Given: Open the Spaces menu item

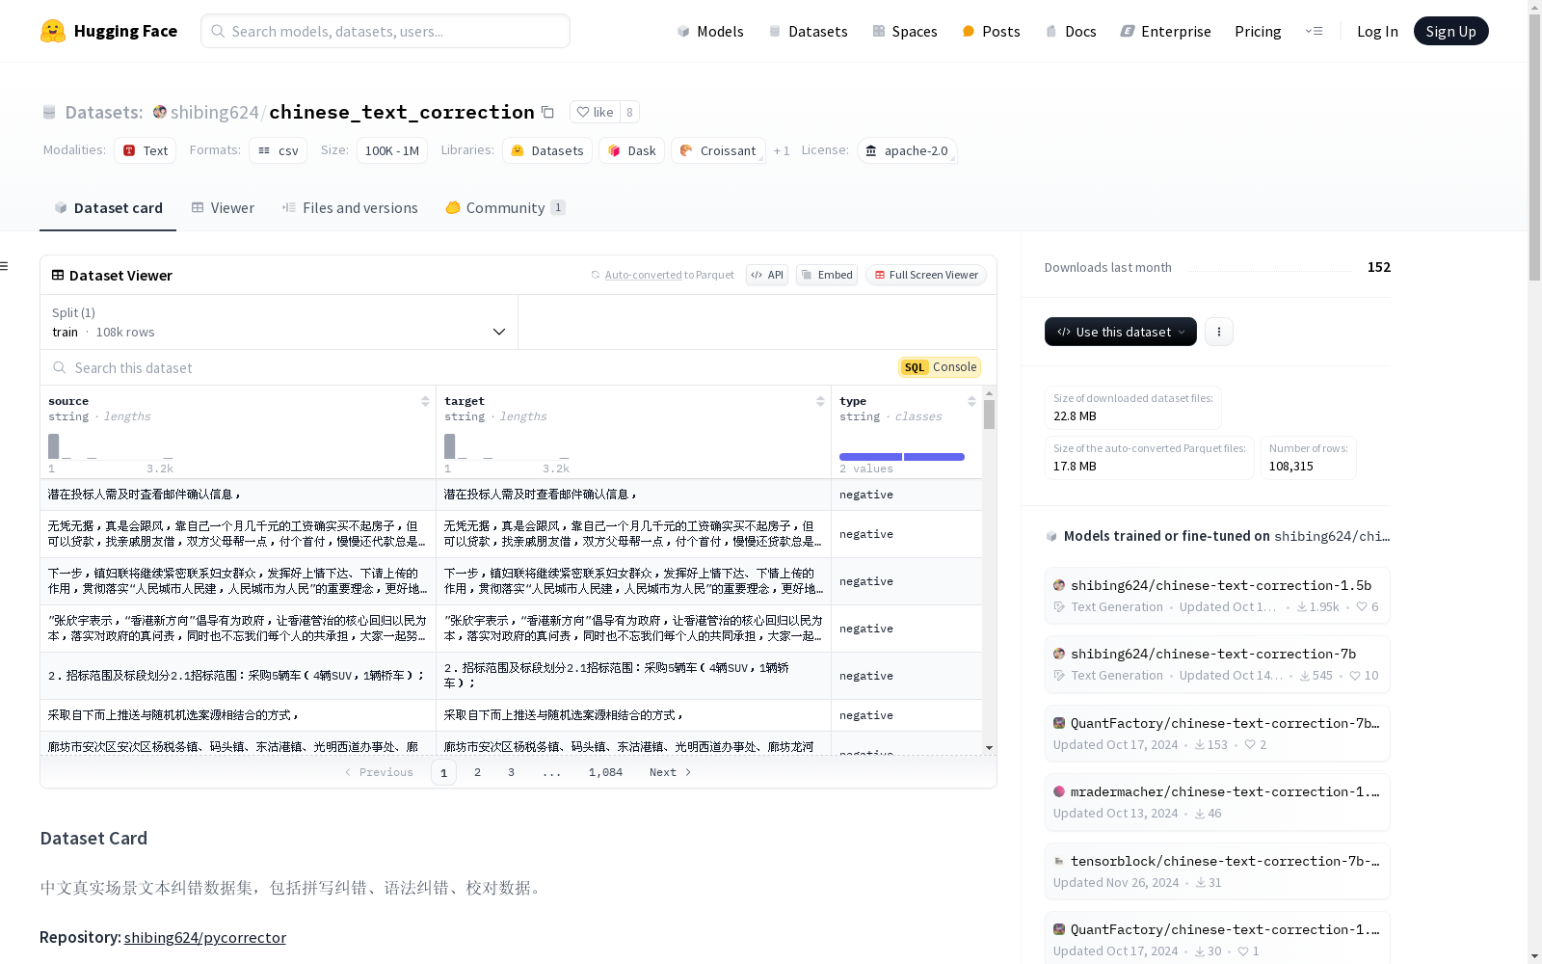Looking at the screenshot, I should point(904,31).
